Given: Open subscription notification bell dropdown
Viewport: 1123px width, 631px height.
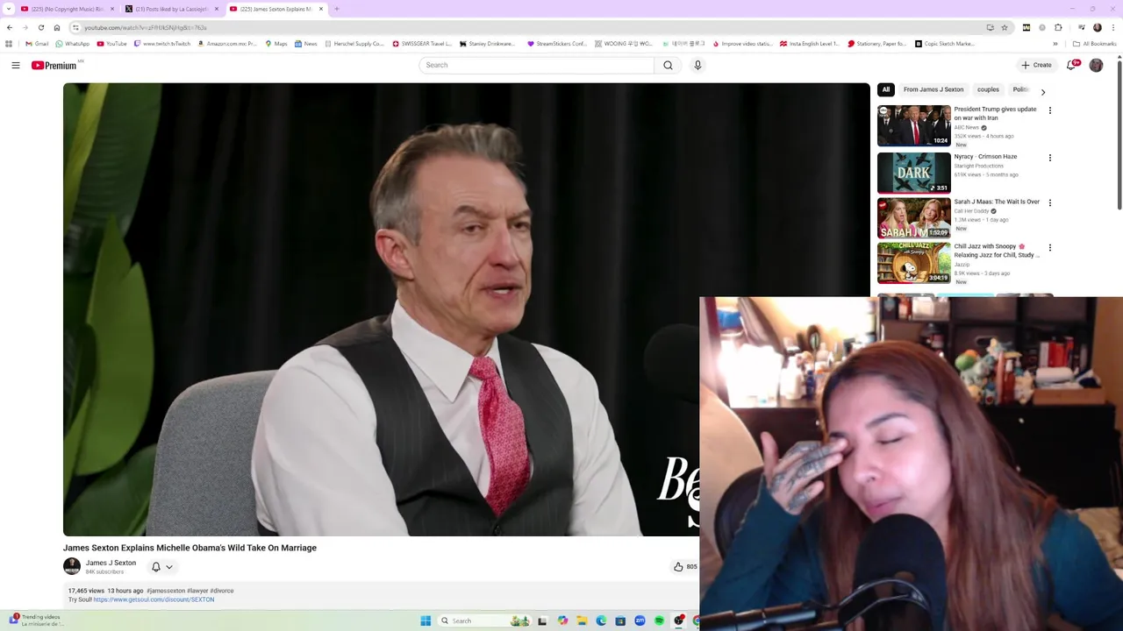Looking at the screenshot, I should tap(162, 567).
